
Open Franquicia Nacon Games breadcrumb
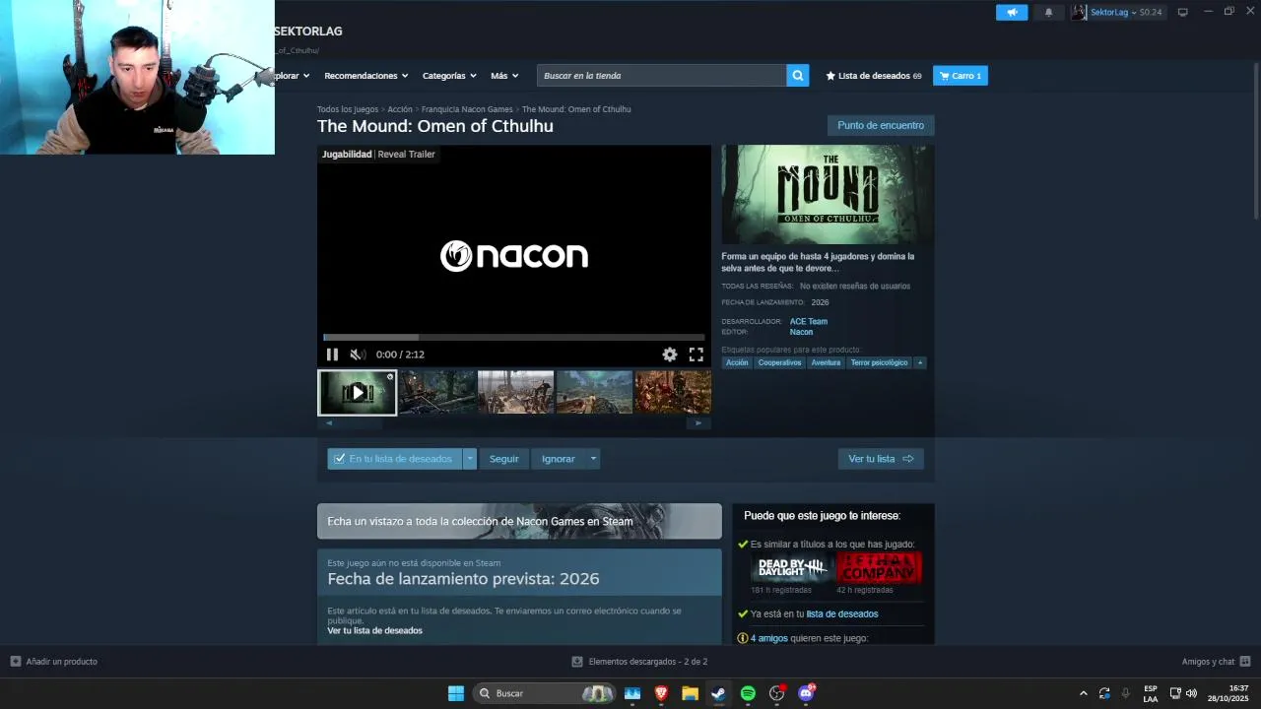[467, 109]
